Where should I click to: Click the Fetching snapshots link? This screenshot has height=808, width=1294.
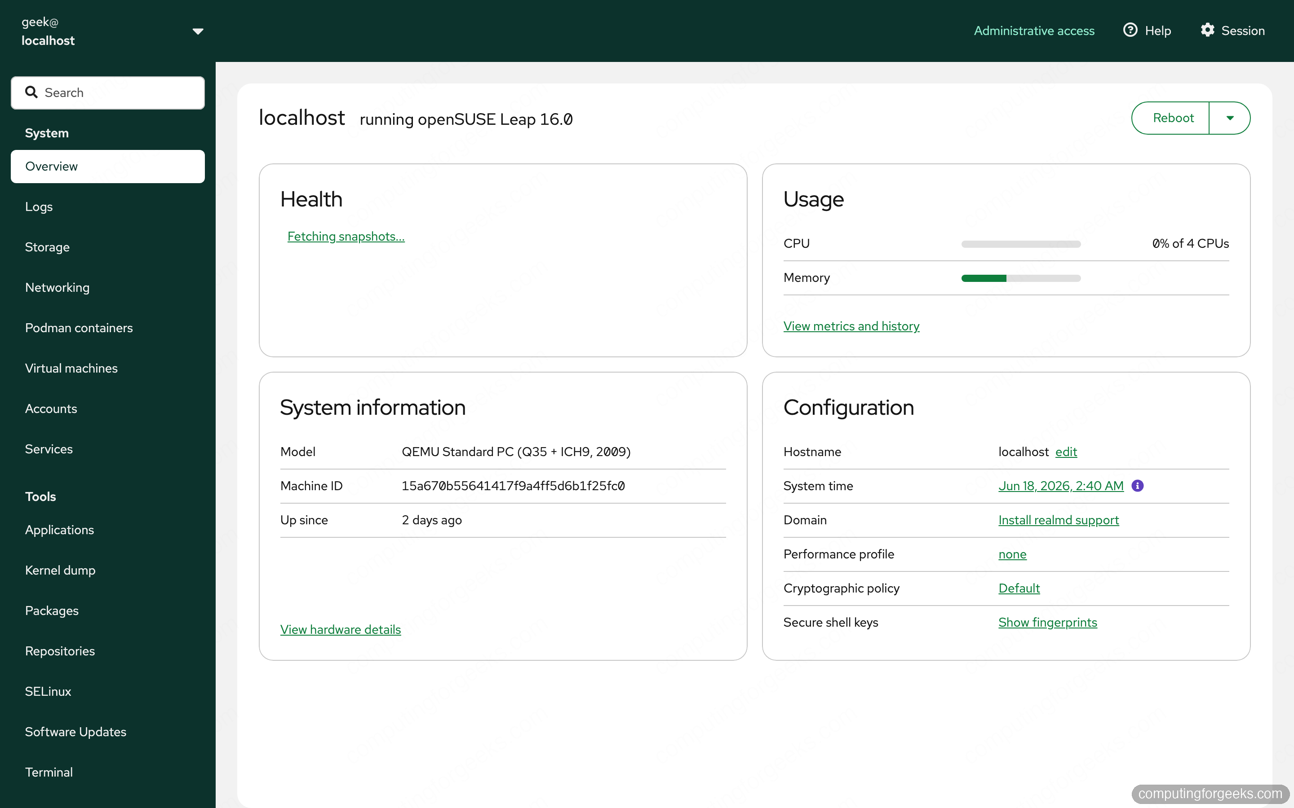pos(346,236)
